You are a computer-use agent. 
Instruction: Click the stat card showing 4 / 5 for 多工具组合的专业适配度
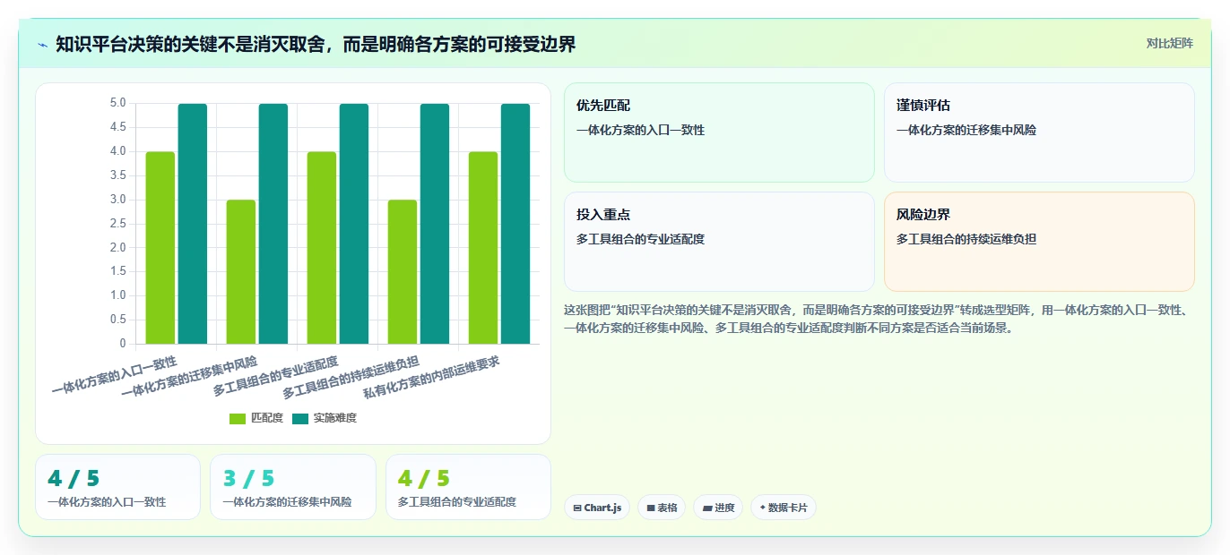468,487
